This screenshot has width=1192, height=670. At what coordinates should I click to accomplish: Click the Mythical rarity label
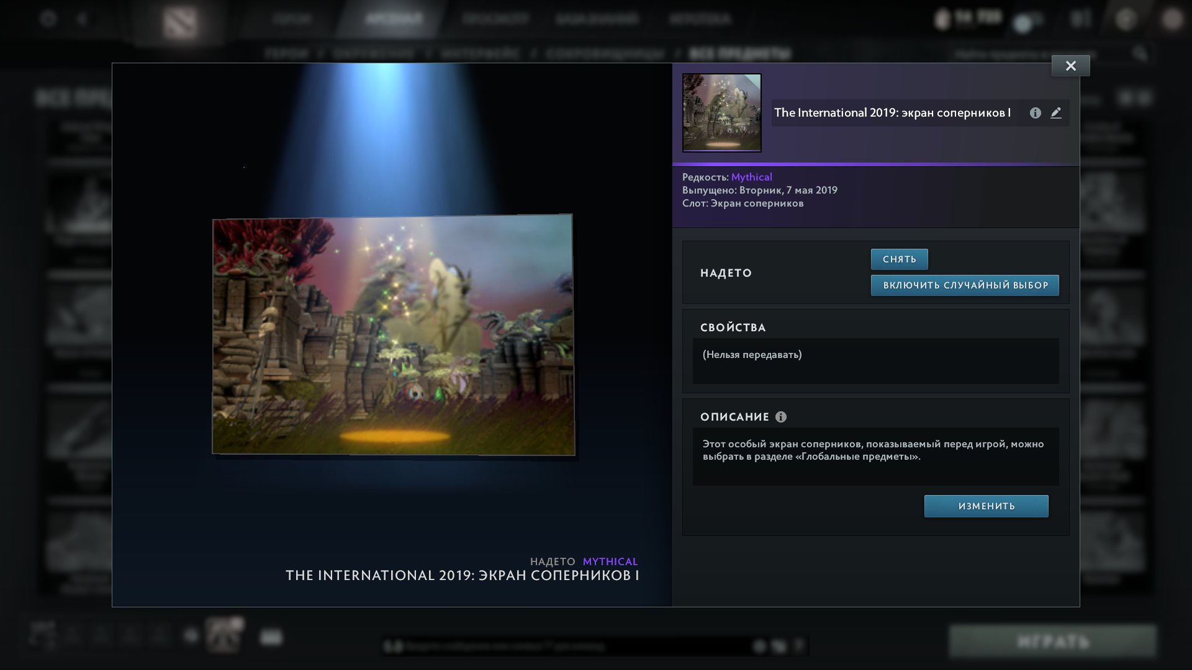click(751, 177)
